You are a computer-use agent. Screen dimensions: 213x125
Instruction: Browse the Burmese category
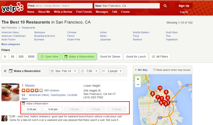[x=39, y=39]
